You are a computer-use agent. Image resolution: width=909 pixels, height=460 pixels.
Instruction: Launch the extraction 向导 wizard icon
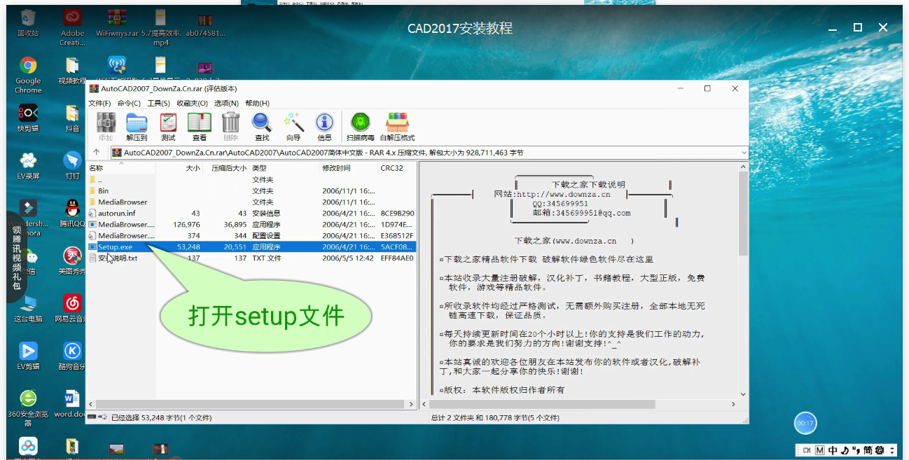click(293, 126)
